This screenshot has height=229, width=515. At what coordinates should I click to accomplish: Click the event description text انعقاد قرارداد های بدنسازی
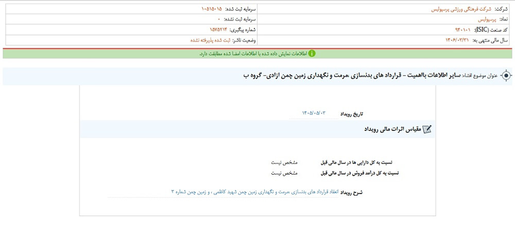coord(254,193)
